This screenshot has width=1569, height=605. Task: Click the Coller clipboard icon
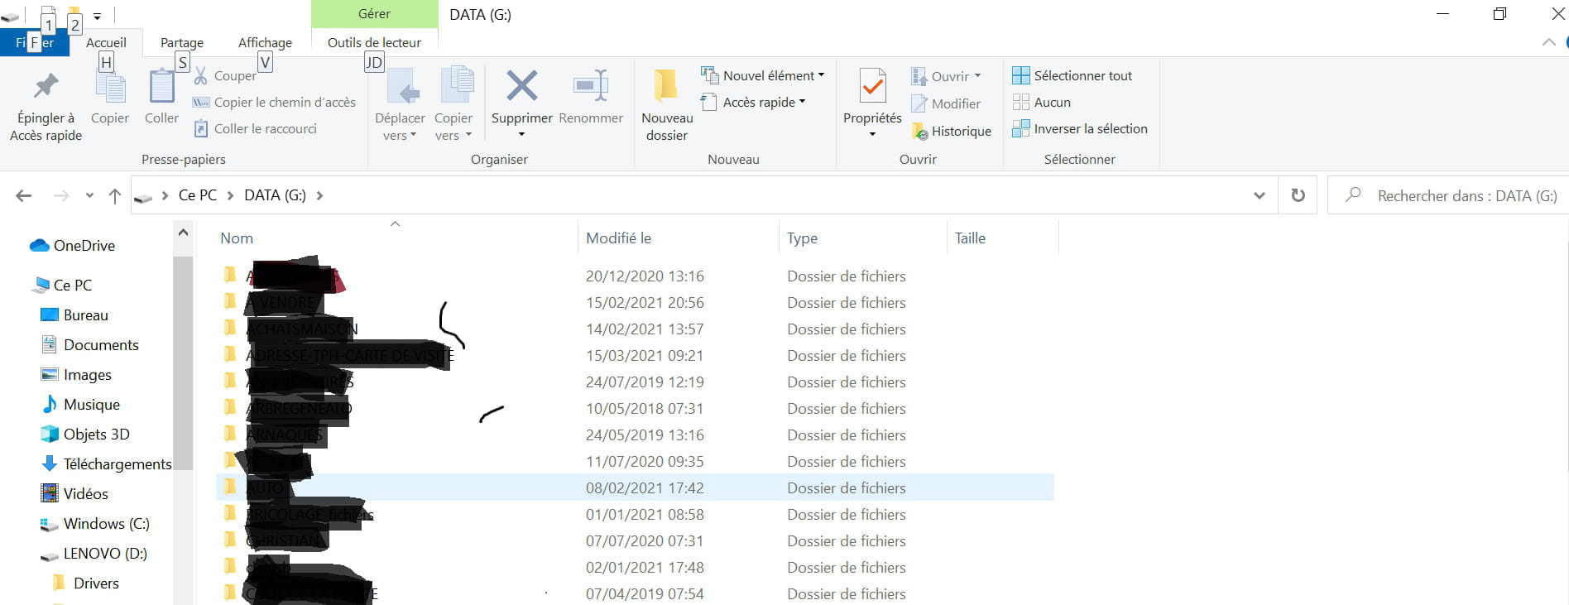(161, 85)
